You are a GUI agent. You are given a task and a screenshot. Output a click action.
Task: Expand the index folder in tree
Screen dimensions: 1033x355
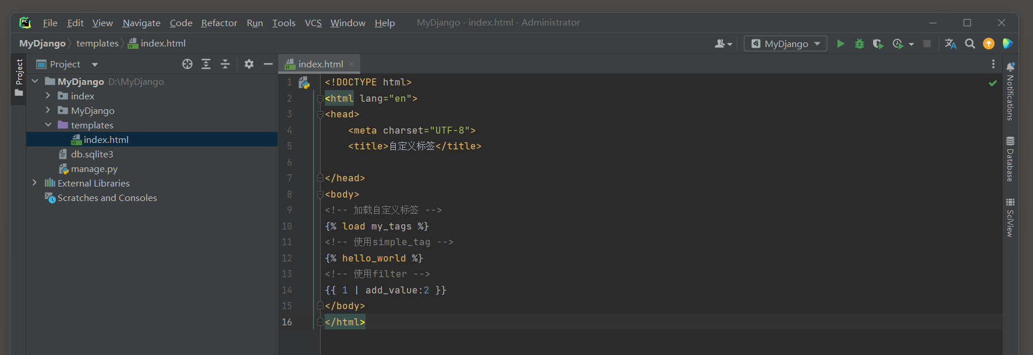pyautogui.click(x=48, y=96)
